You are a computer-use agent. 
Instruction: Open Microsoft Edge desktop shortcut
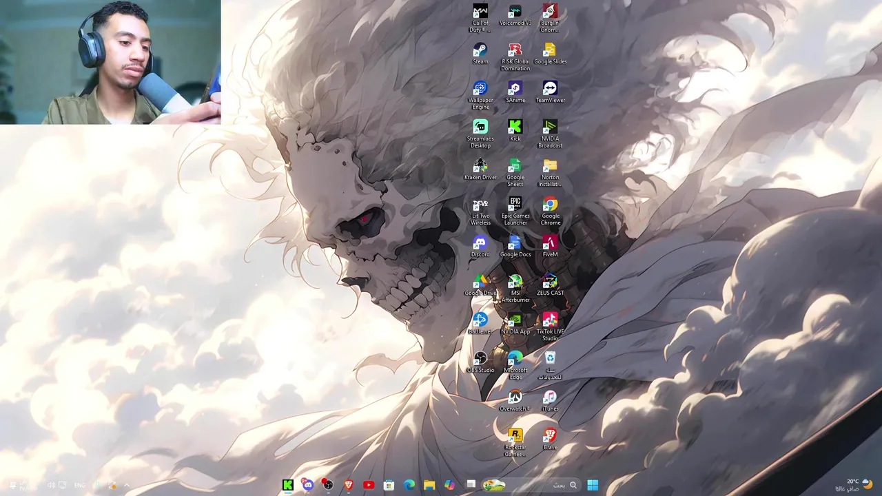pos(515,366)
